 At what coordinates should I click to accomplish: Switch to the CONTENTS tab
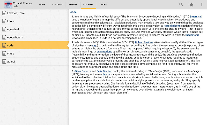coord(57,4)
